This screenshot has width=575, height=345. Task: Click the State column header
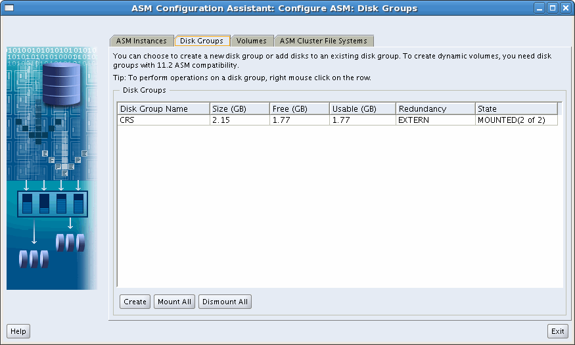pyautogui.click(x=516, y=108)
